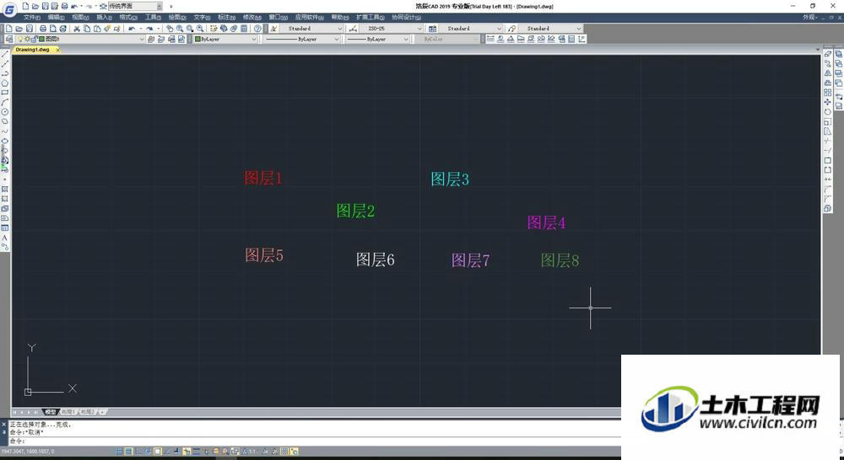This screenshot has height=460, width=844.
Task: Click the layer color swatch in layer dropdown
Action: [x=42, y=40]
